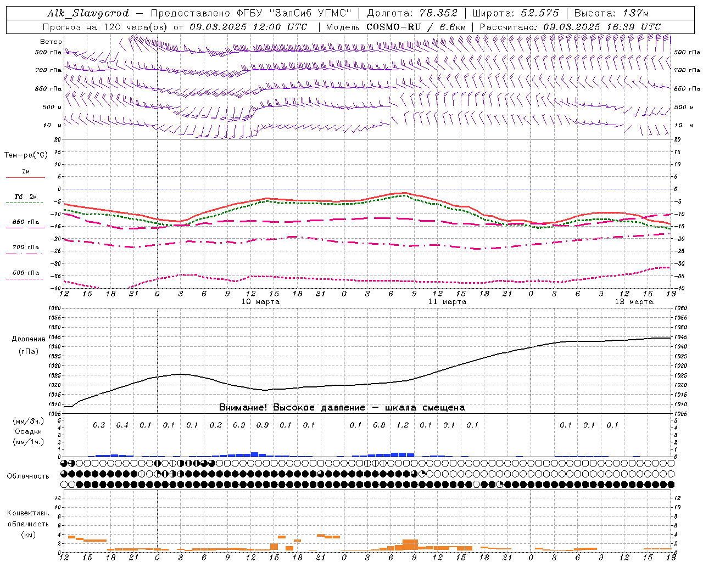Click the precipitation value 0.8

pyautogui.click(x=379, y=425)
